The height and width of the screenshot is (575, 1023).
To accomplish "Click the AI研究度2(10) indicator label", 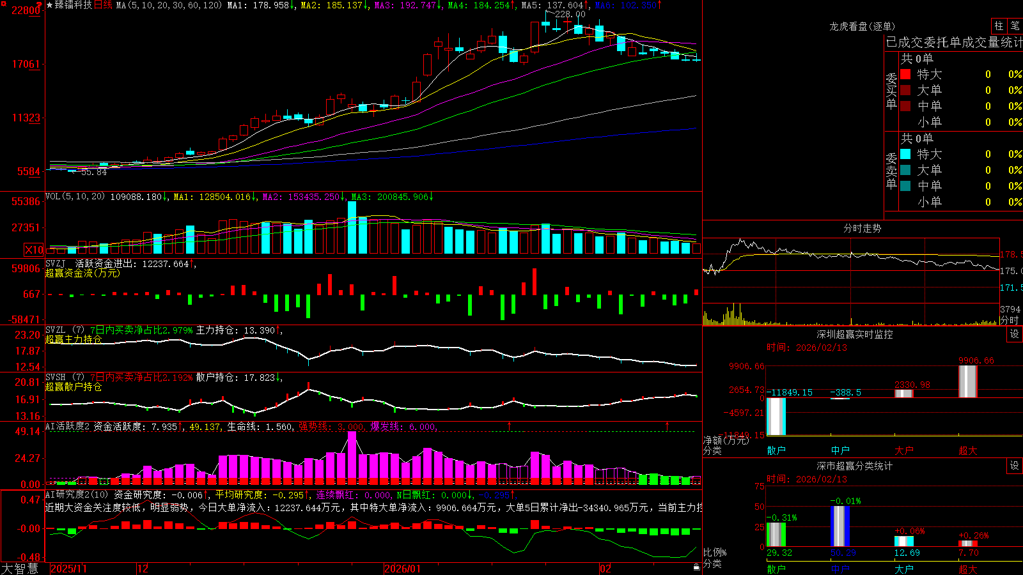I will pyautogui.click(x=77, y=494).
